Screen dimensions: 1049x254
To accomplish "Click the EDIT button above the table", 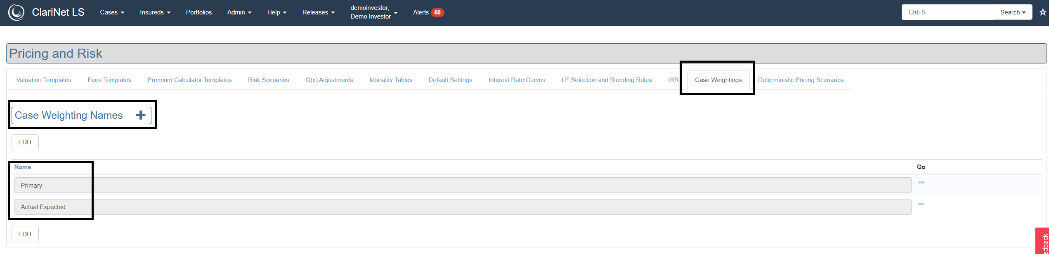I will [25, 142].
